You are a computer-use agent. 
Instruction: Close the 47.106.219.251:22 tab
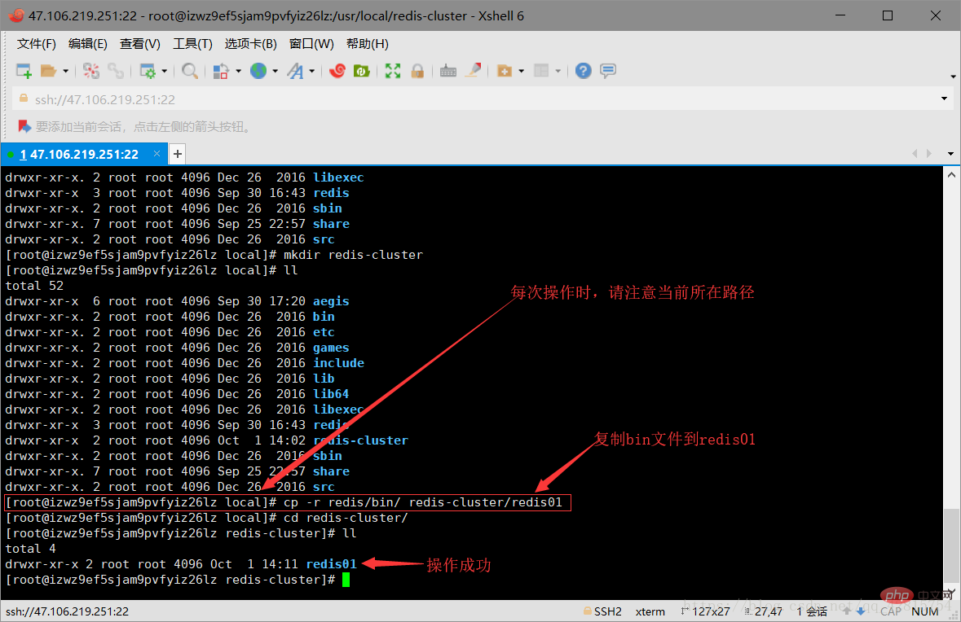click(156, 154)
